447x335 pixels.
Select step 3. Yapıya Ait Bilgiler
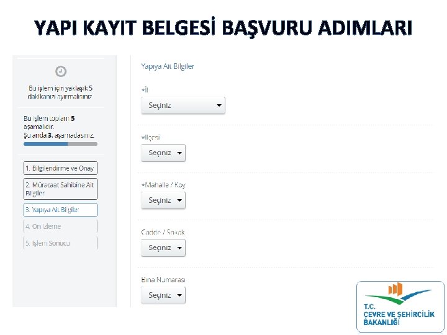[60, 210]
